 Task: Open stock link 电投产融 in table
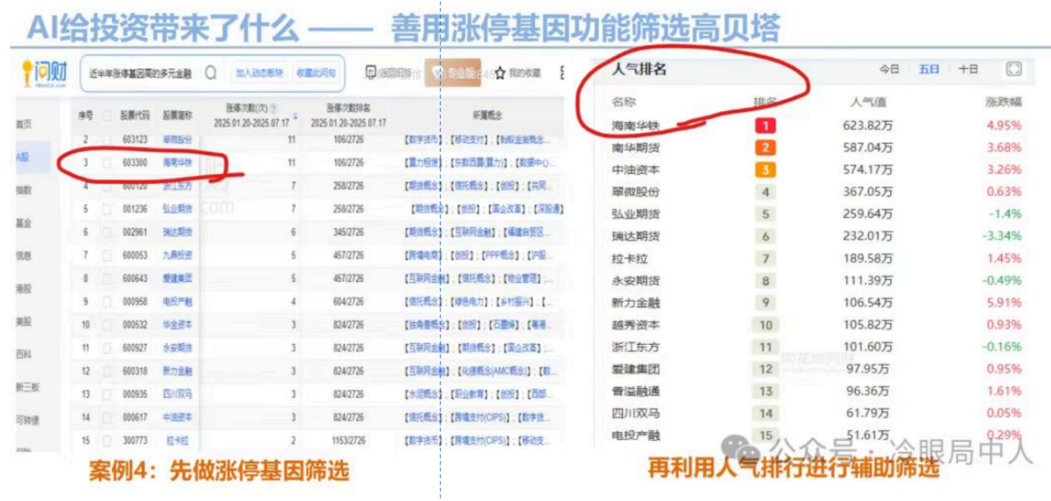coord(177,302)
